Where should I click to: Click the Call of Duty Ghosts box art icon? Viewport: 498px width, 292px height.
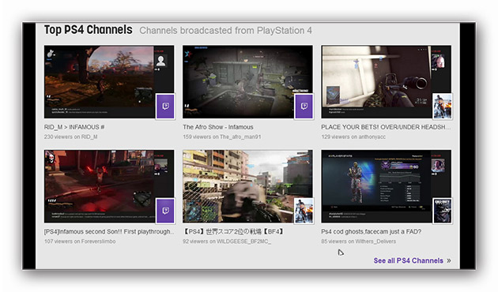(x=443, y=211)
